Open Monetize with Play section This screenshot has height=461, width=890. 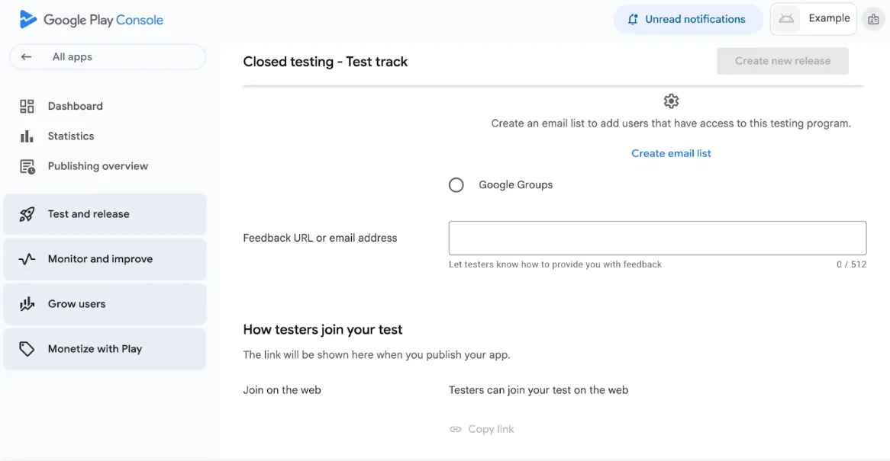point(95,348)
